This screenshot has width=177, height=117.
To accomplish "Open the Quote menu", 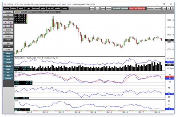I will pyautogui.click(x=14, y=9).
